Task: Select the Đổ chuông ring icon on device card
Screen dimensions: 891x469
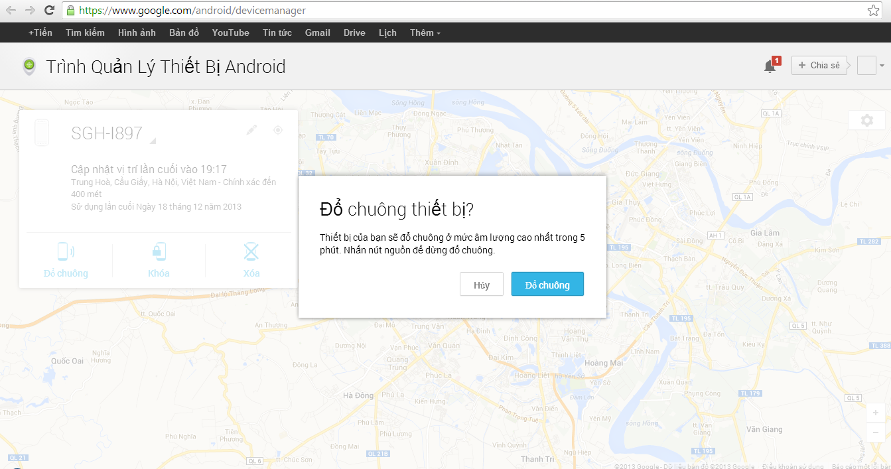Action: 66,252
